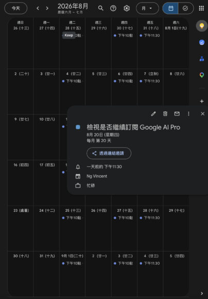Image resolution: width=208 pixels, height=299 pixels.
Task: Open event options three-dot menu
Action: pos(188,114)
